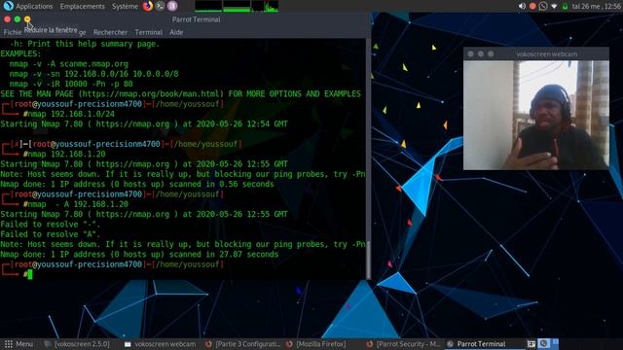The width and height of the screenshot is (623, 350).
Task: Click the show desktop icon in bottom panel
Action: click(x=531, y=344)
